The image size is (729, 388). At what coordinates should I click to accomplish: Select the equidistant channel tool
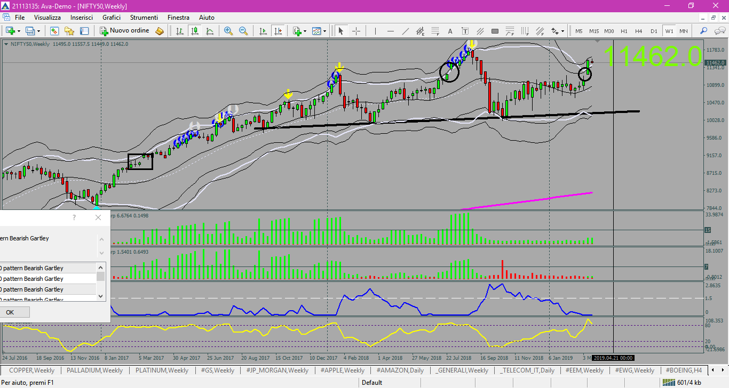point(421,31)
